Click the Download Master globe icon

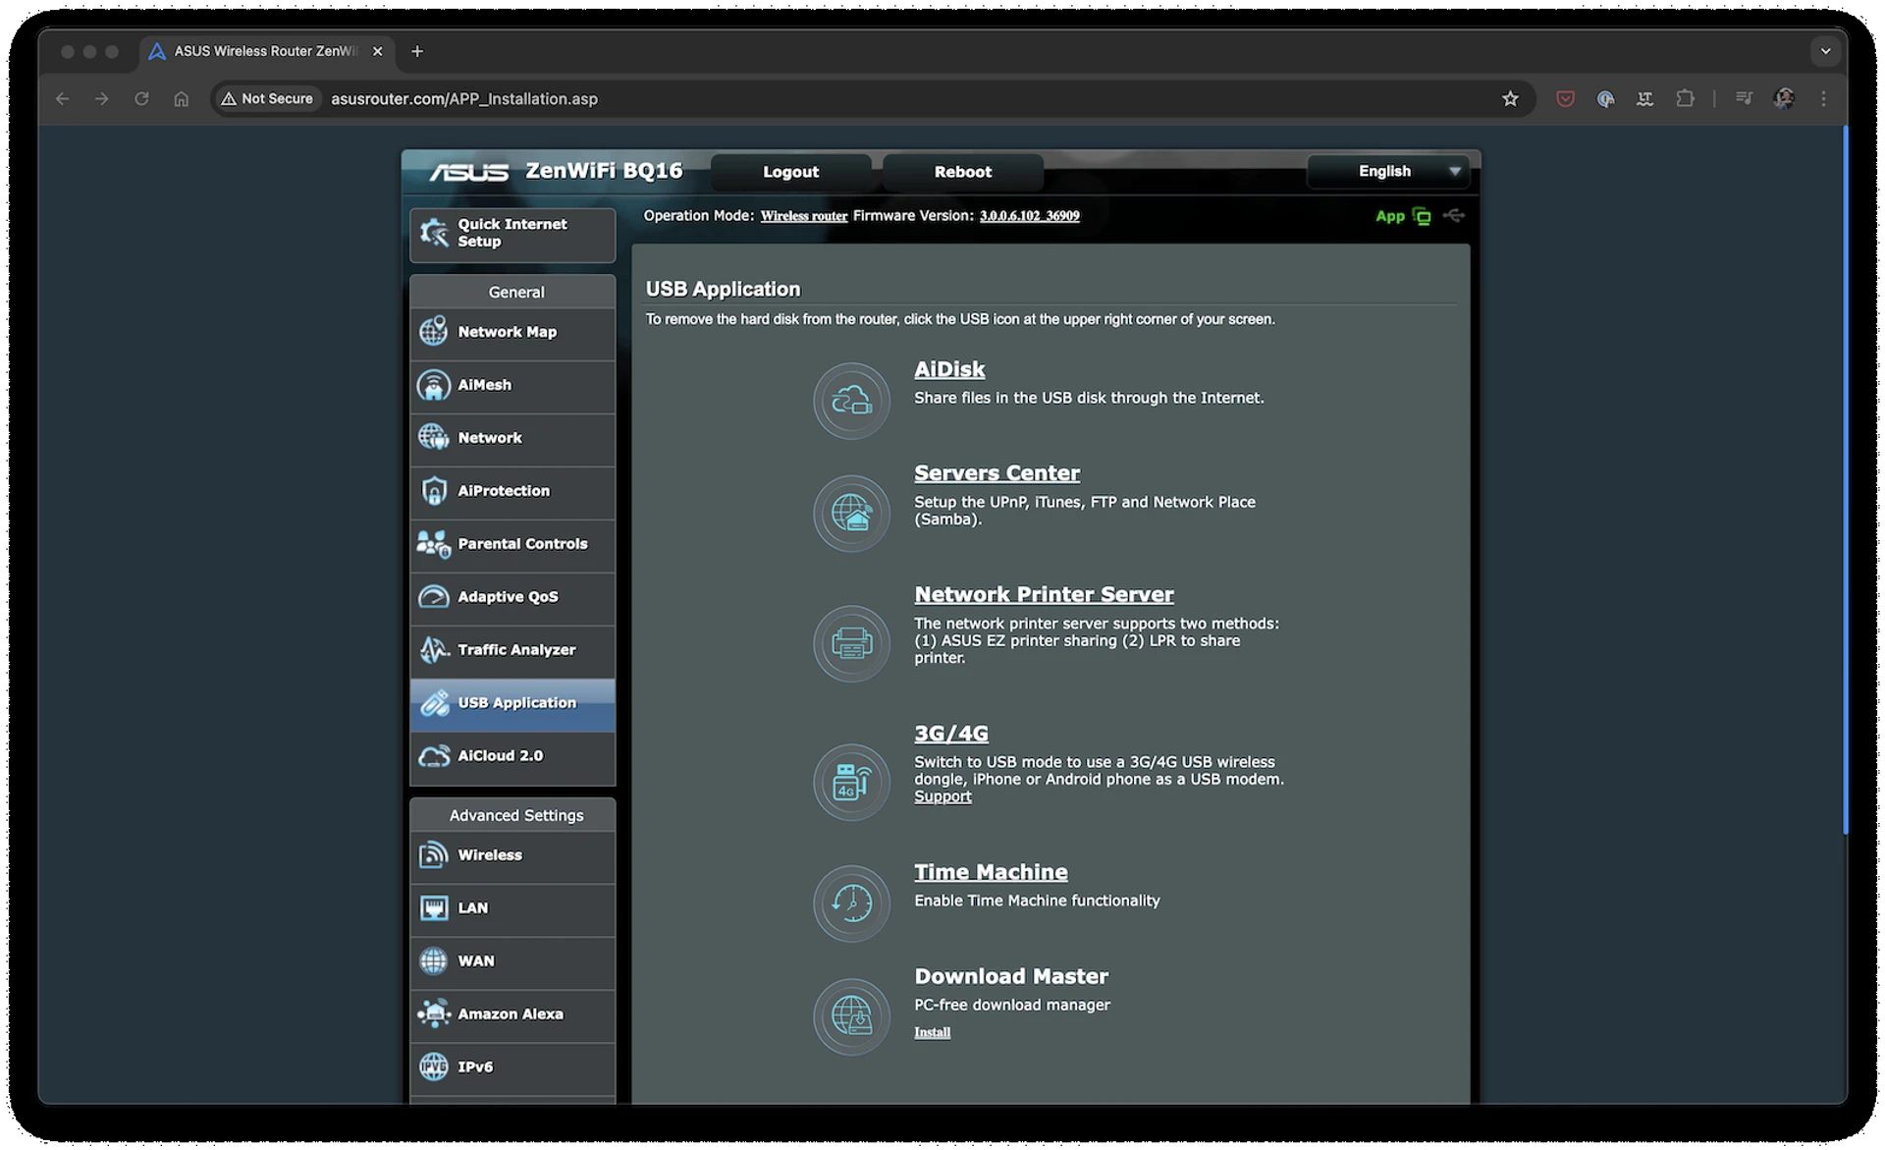(851, 1015)
